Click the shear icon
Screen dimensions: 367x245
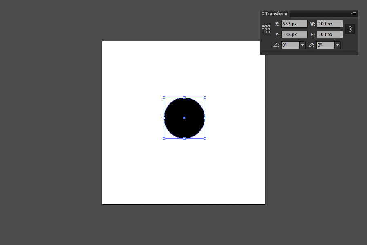[311, 45]
